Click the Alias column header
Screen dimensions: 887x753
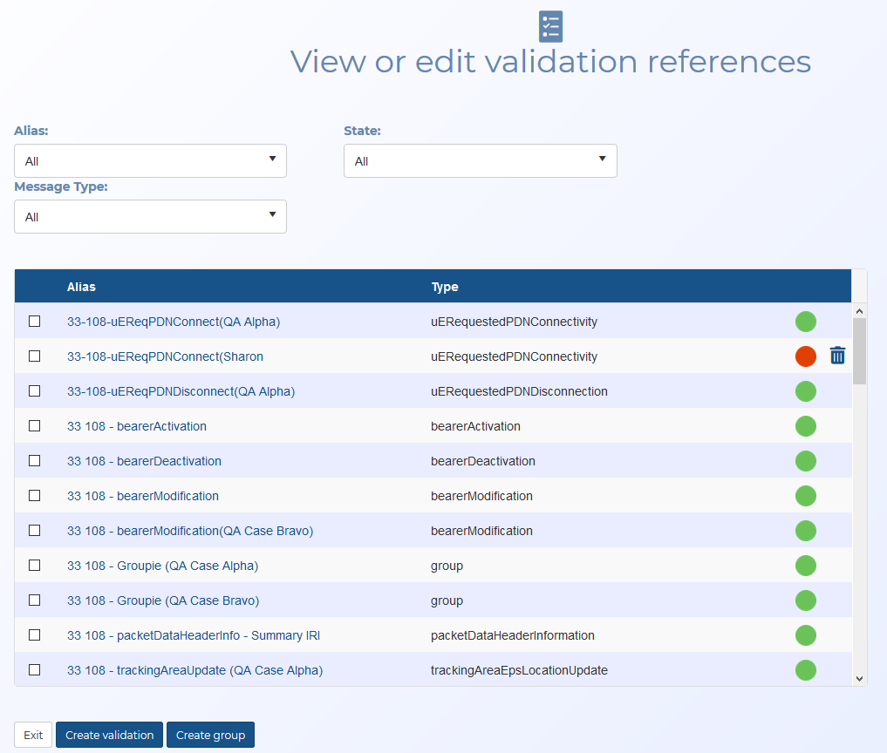pyautogui.click(x=81, y=287)
